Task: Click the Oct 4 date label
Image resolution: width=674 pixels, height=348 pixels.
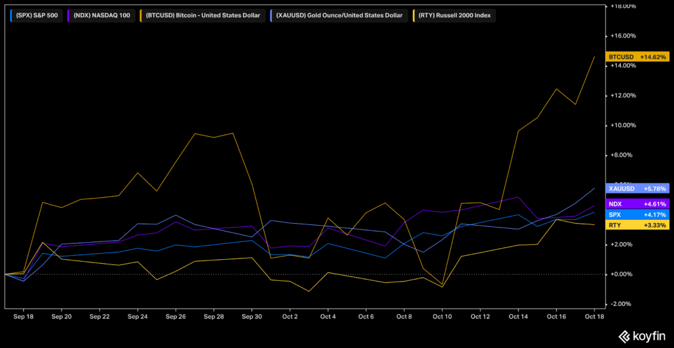Action: click(x=328, y=315)
